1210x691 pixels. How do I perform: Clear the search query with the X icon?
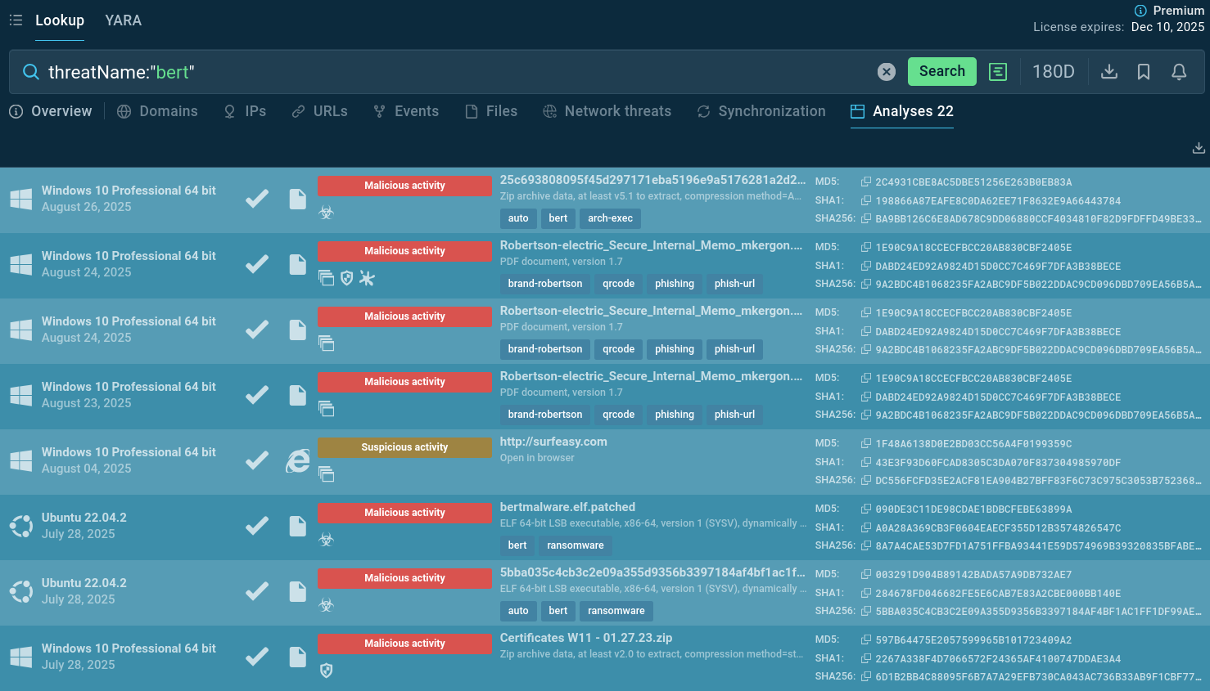click(x=887, y=72)
